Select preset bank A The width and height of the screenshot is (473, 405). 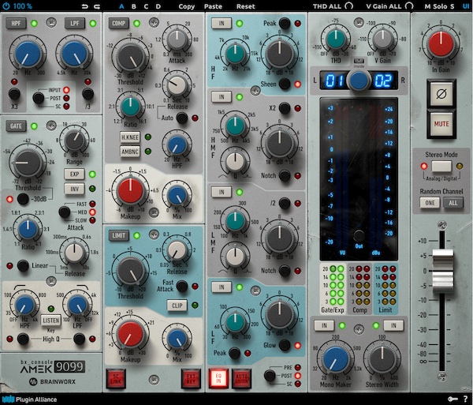pyautogui.click(x=121, y=6)
